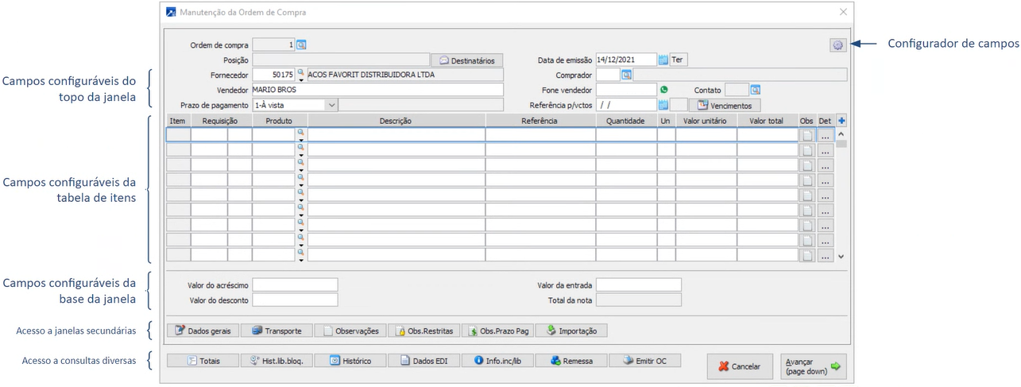This screenshot has height=387, width=1021.
Task: Click into the Vendedor field
Action: coord(377,90)
